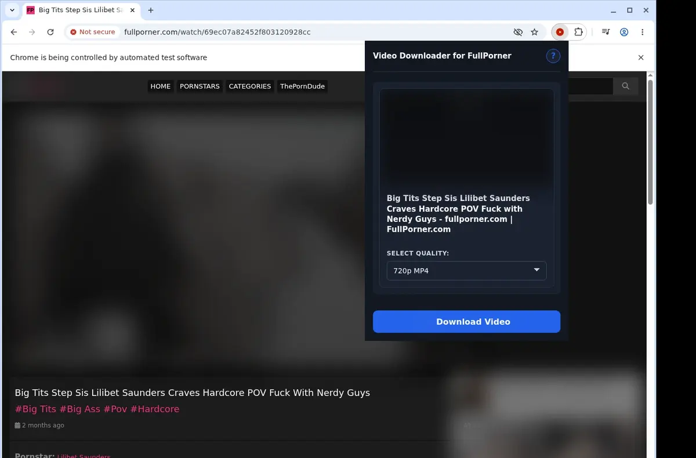The width and height of the screenshot is (696, 458).
Task: Go to HOME in site navigation
Action: click(161, 86)
